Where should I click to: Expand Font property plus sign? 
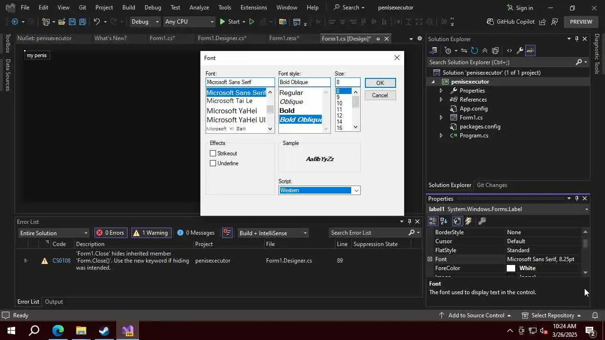430,259
